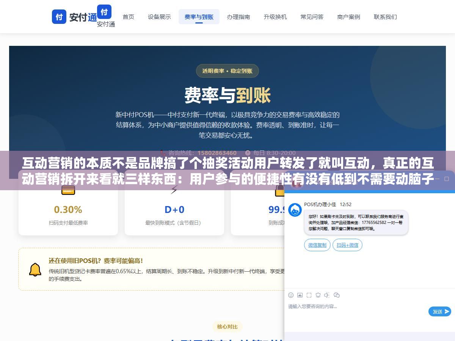Screen dimensions: 455x341
Task: Click the 扫码支付最低费率 caption
Action: tap(68, 223)
